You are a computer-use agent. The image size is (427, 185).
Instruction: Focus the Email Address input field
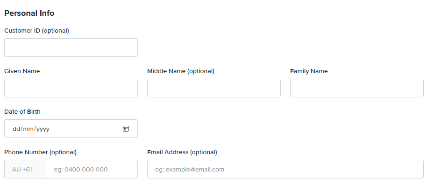coord(285,169)
